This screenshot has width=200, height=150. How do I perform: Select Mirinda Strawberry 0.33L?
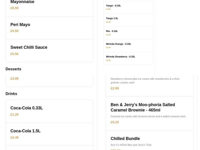click(128, 58)
